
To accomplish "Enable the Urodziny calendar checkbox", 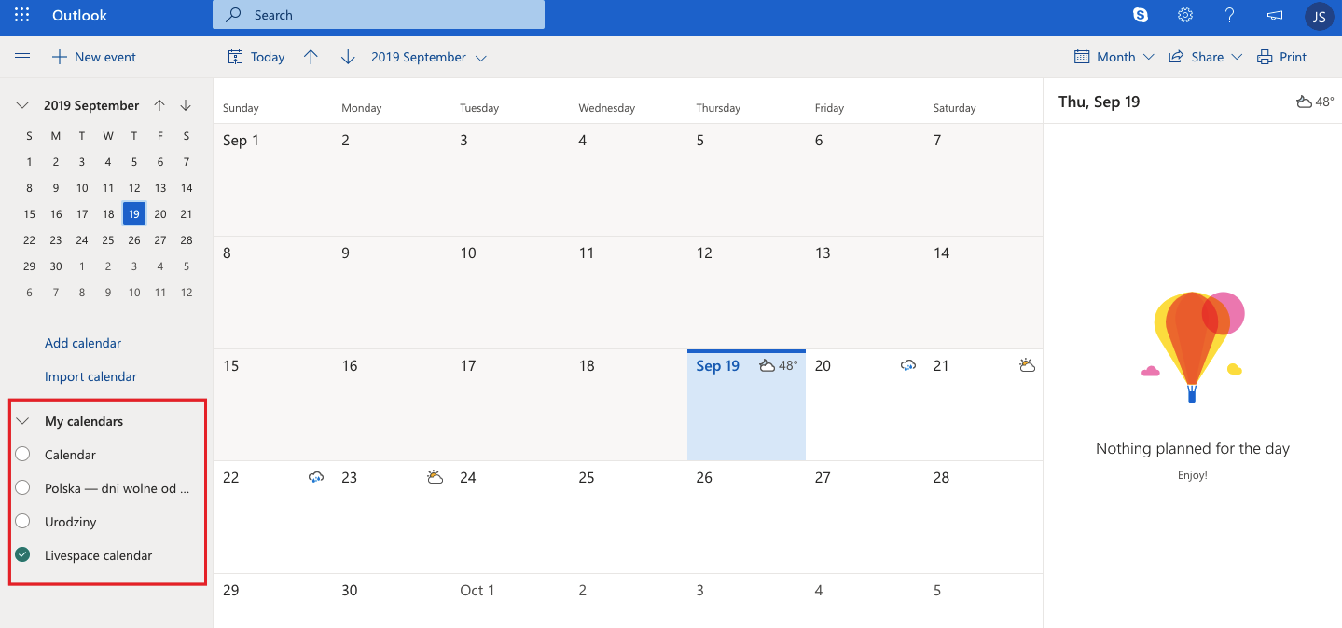I will pyautogui.click(x=22, y=522).
